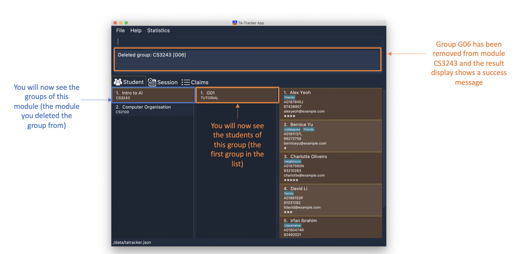Click matric number A0186153P

[293, 198]
